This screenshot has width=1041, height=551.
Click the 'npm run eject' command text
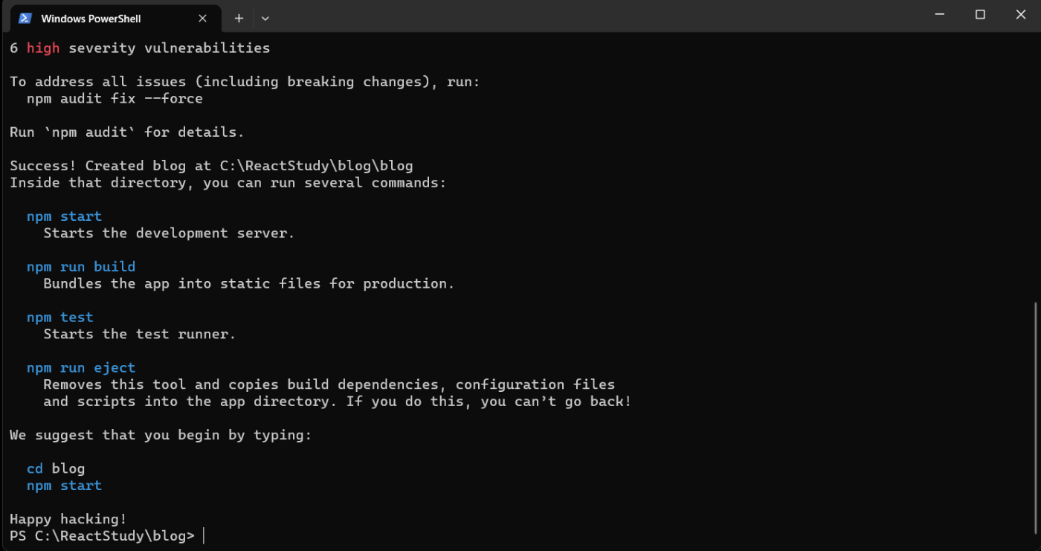(x=81, y=367)
